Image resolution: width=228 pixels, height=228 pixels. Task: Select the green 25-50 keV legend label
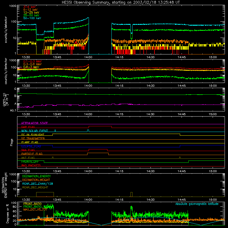(x=31, y=15)
